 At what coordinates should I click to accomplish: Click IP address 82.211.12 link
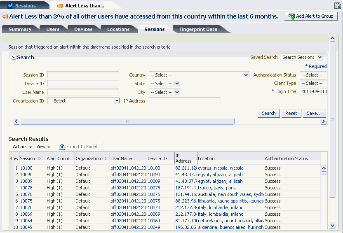[186, 168]
